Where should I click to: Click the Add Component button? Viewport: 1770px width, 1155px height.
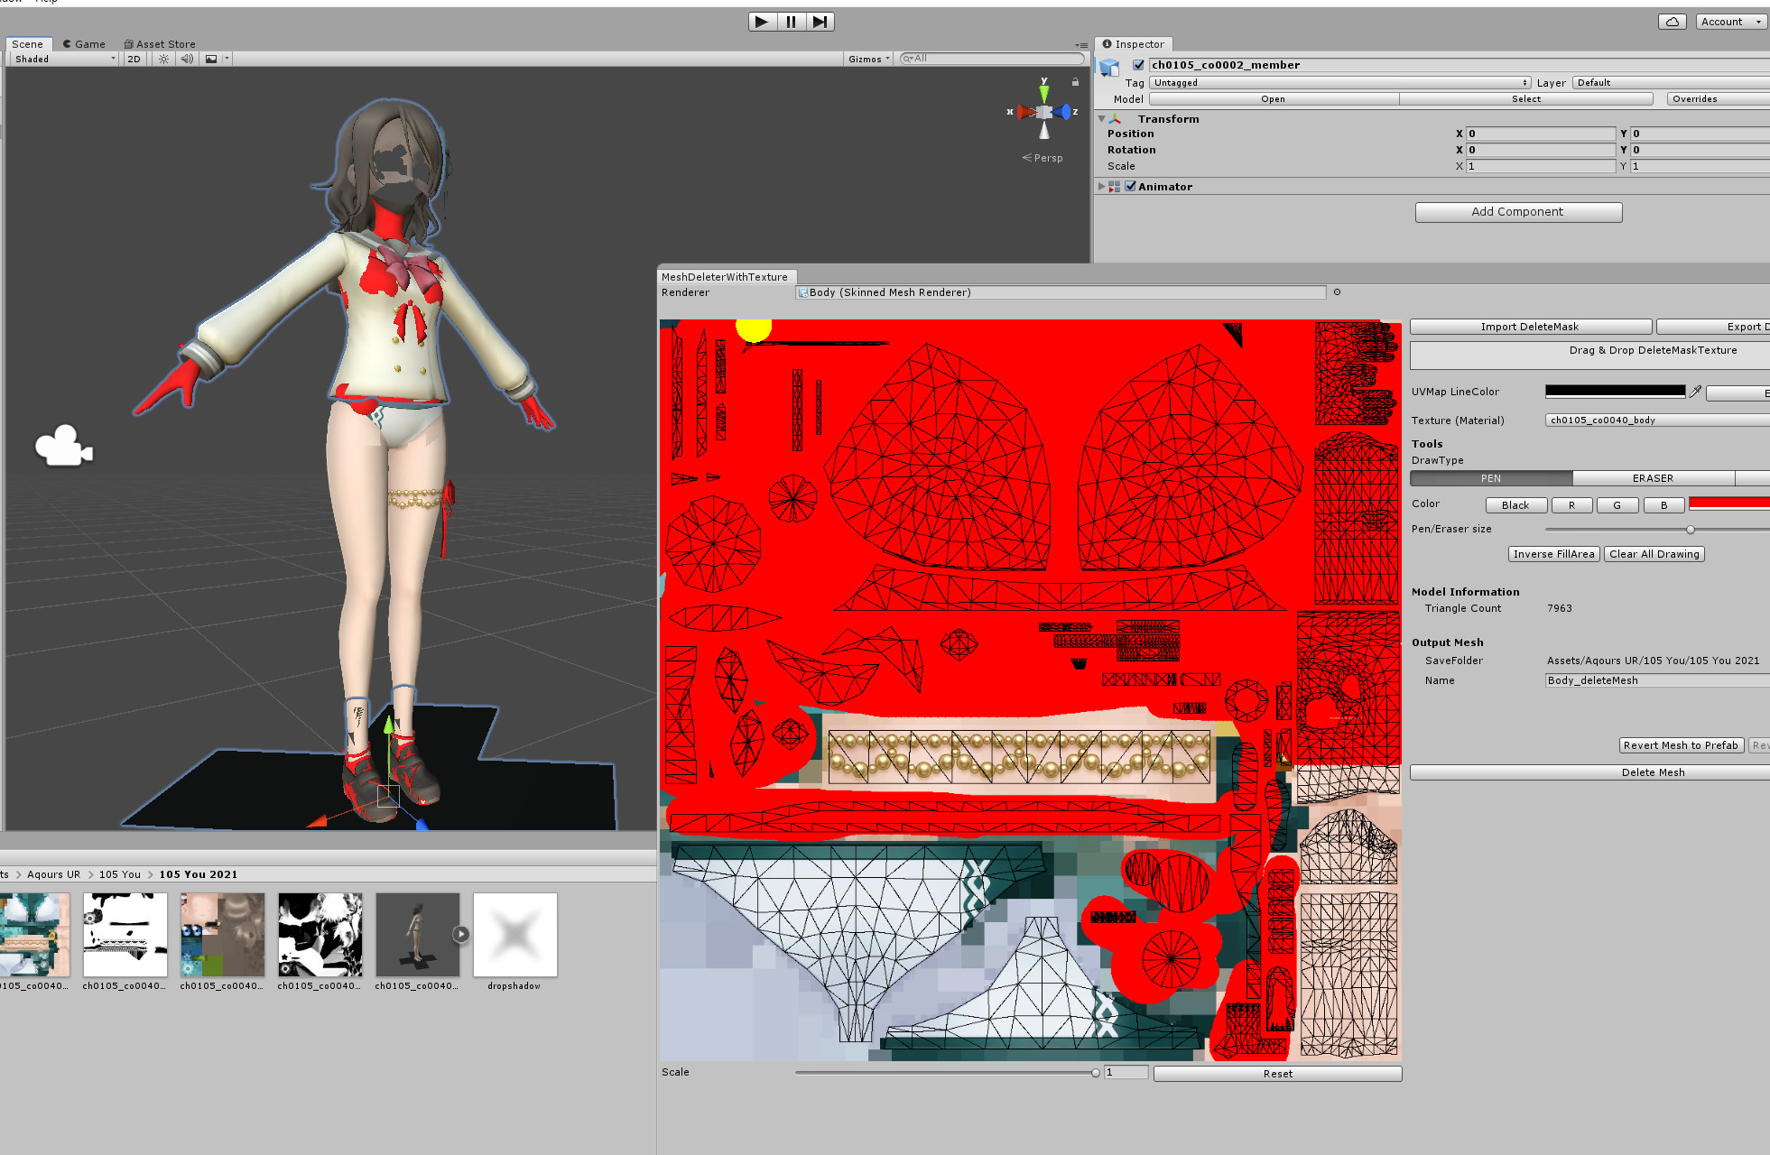click(x=1517, y=212)
